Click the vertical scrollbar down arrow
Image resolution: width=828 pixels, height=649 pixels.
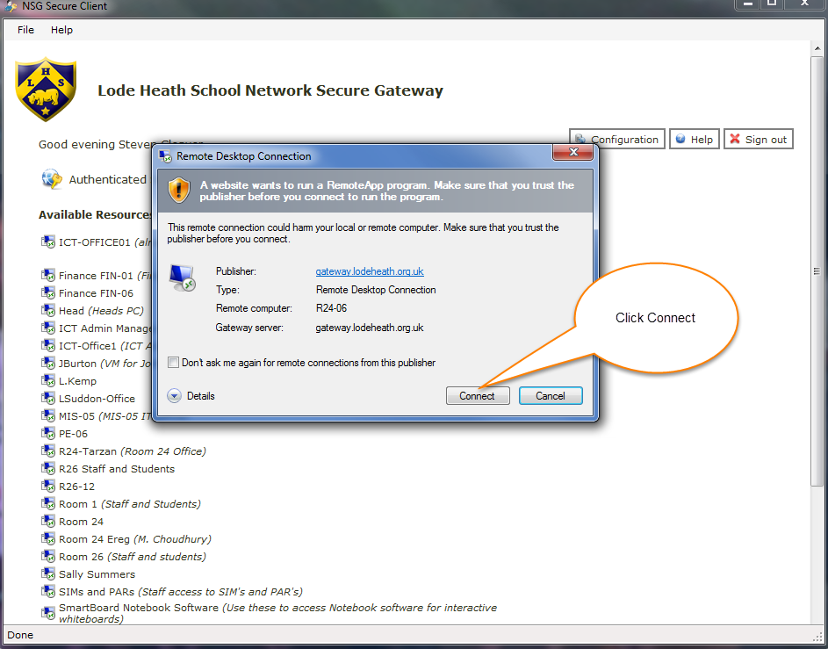pyautogui.click(x=817, y=617)
